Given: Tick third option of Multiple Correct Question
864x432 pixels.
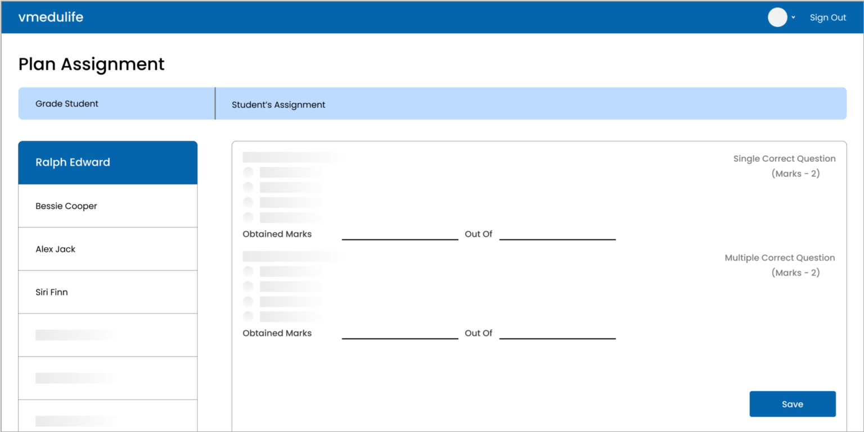Looking at the screenshot, I should click(x=248, y=301).
